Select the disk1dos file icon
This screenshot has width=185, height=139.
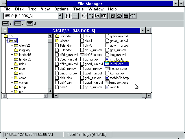click(x=57, y=78)
